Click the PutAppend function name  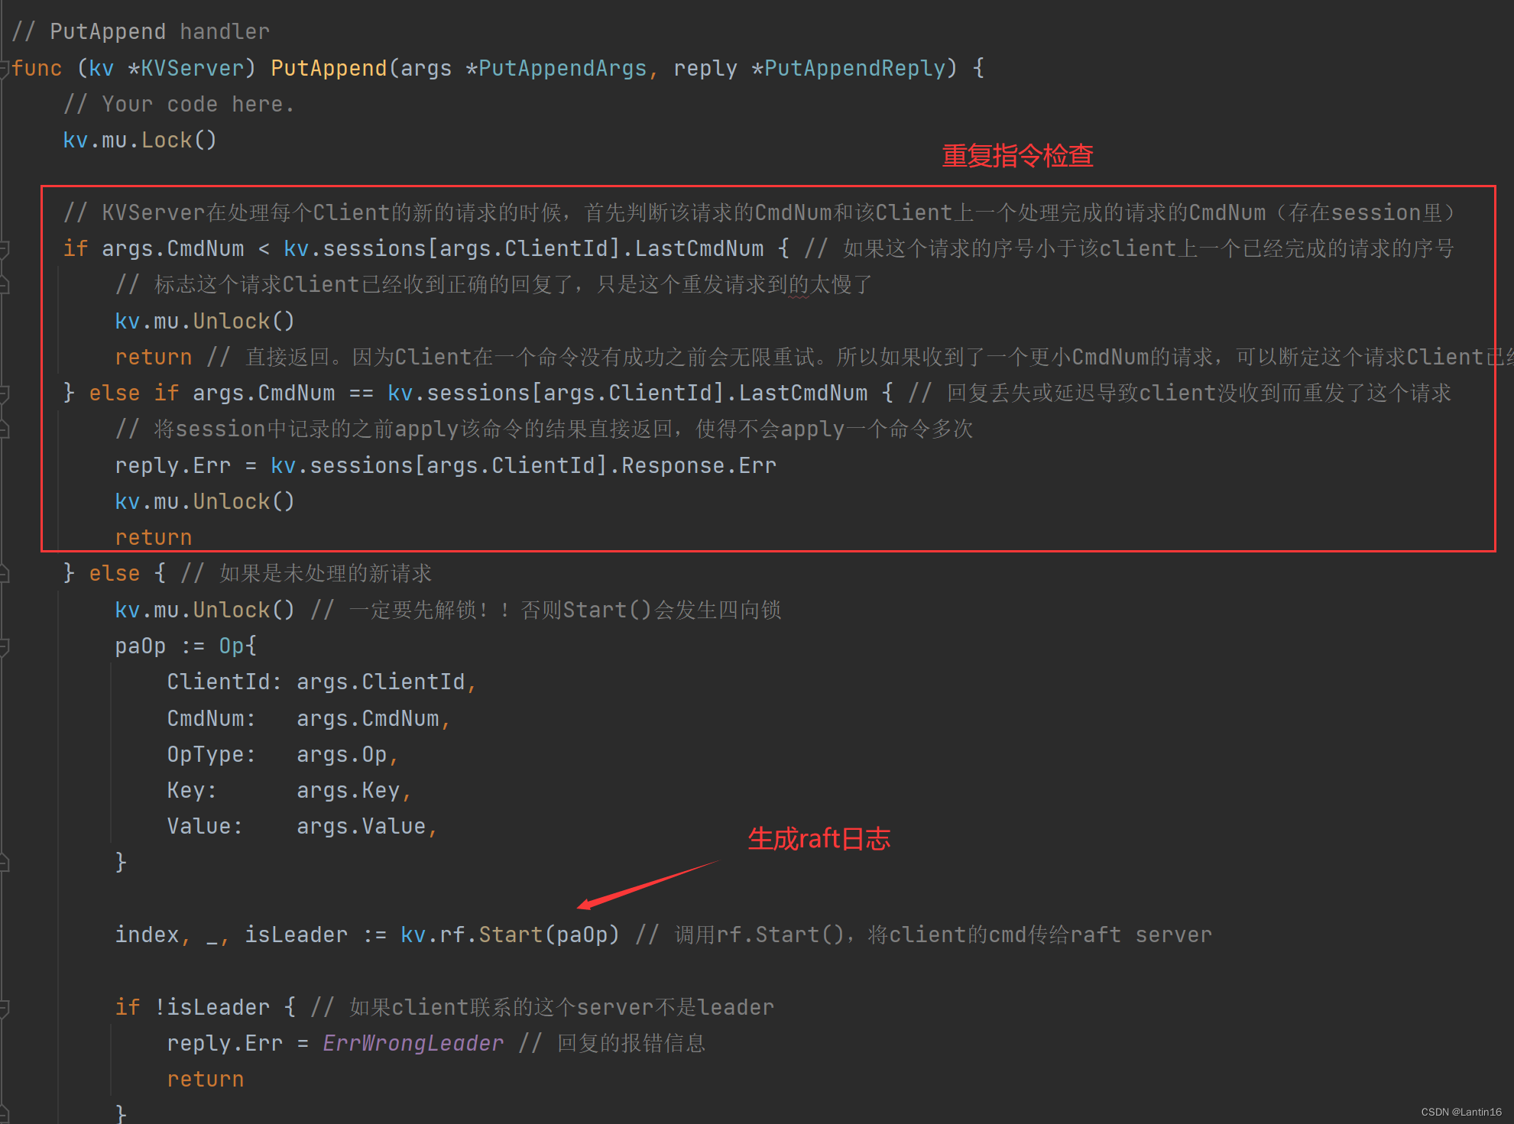click(x=329, y=69)
